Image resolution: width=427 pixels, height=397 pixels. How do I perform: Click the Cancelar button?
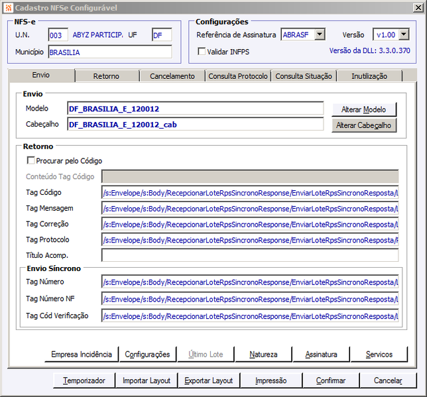pyautogui.click(x=388, y=380)
